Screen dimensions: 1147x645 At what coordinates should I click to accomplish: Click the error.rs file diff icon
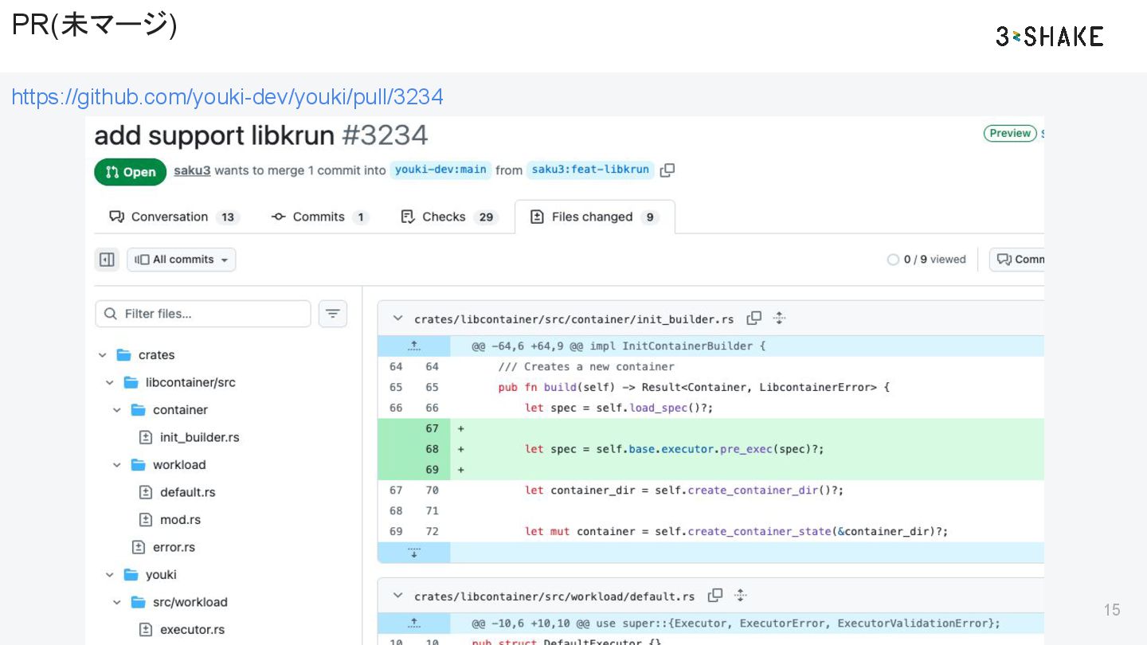tap(139, 547)
